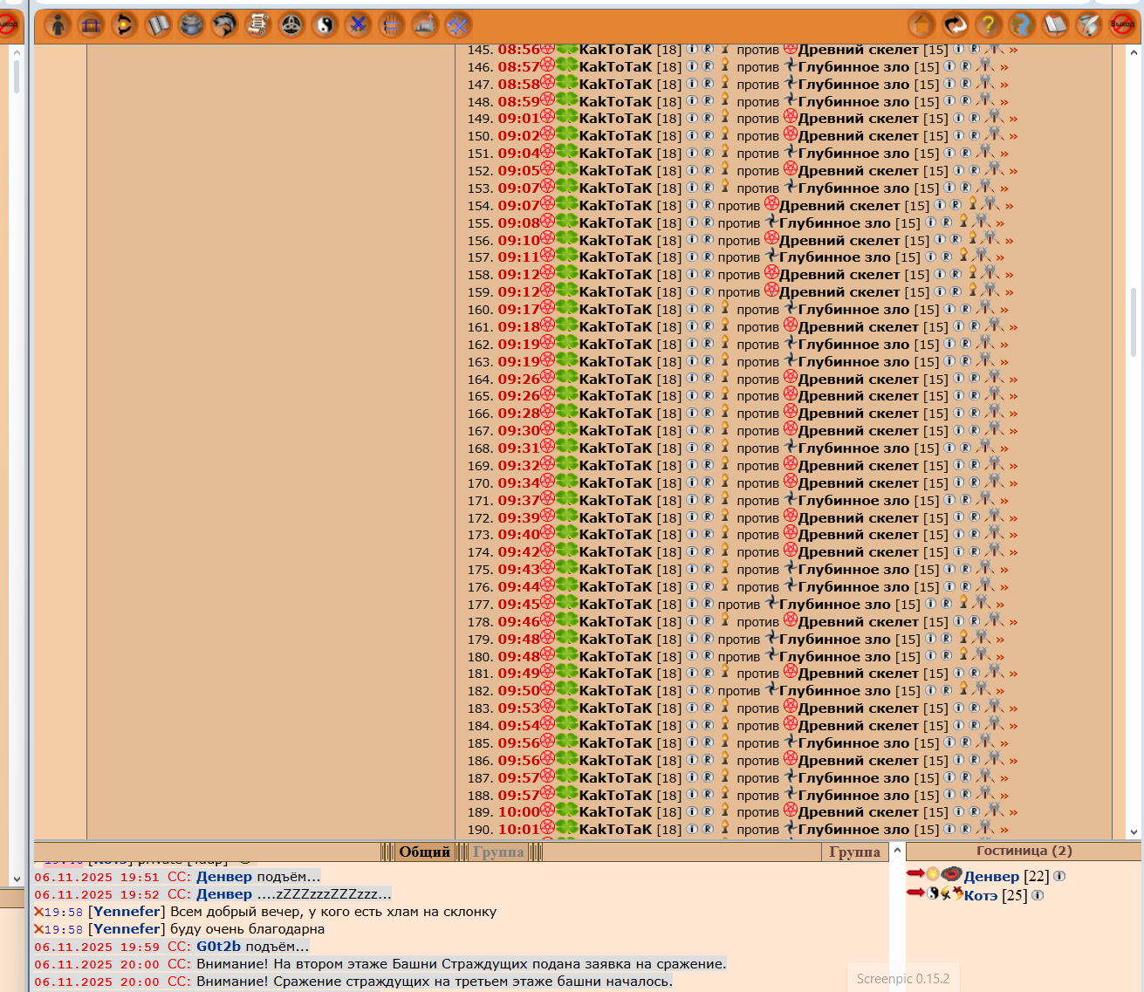The height and width of the screenshot is (992, 1144).
Task: Open battle log arrow » in row 189
Action: pyautogui.click(x=1013, y=812)
